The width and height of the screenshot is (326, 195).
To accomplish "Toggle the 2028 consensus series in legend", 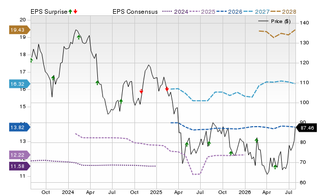I will tap(283, 12).
